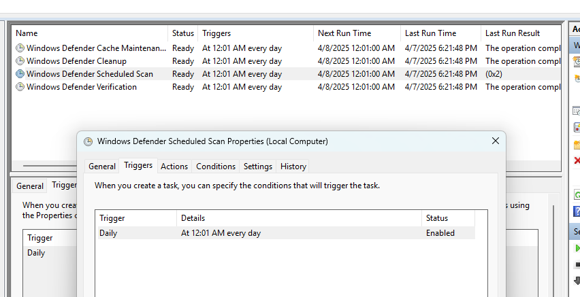Image resolution: width=580 pixels, height=297 pixels.
Task: Click Last Run Time of Windows Defender Cleanup row
Action: [x=440, y=61]
